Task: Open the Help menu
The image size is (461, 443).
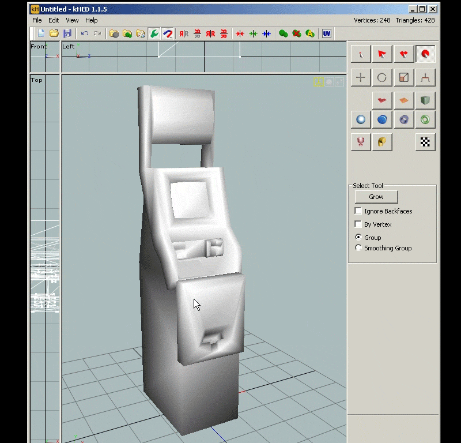Action: tap(92, 20)
